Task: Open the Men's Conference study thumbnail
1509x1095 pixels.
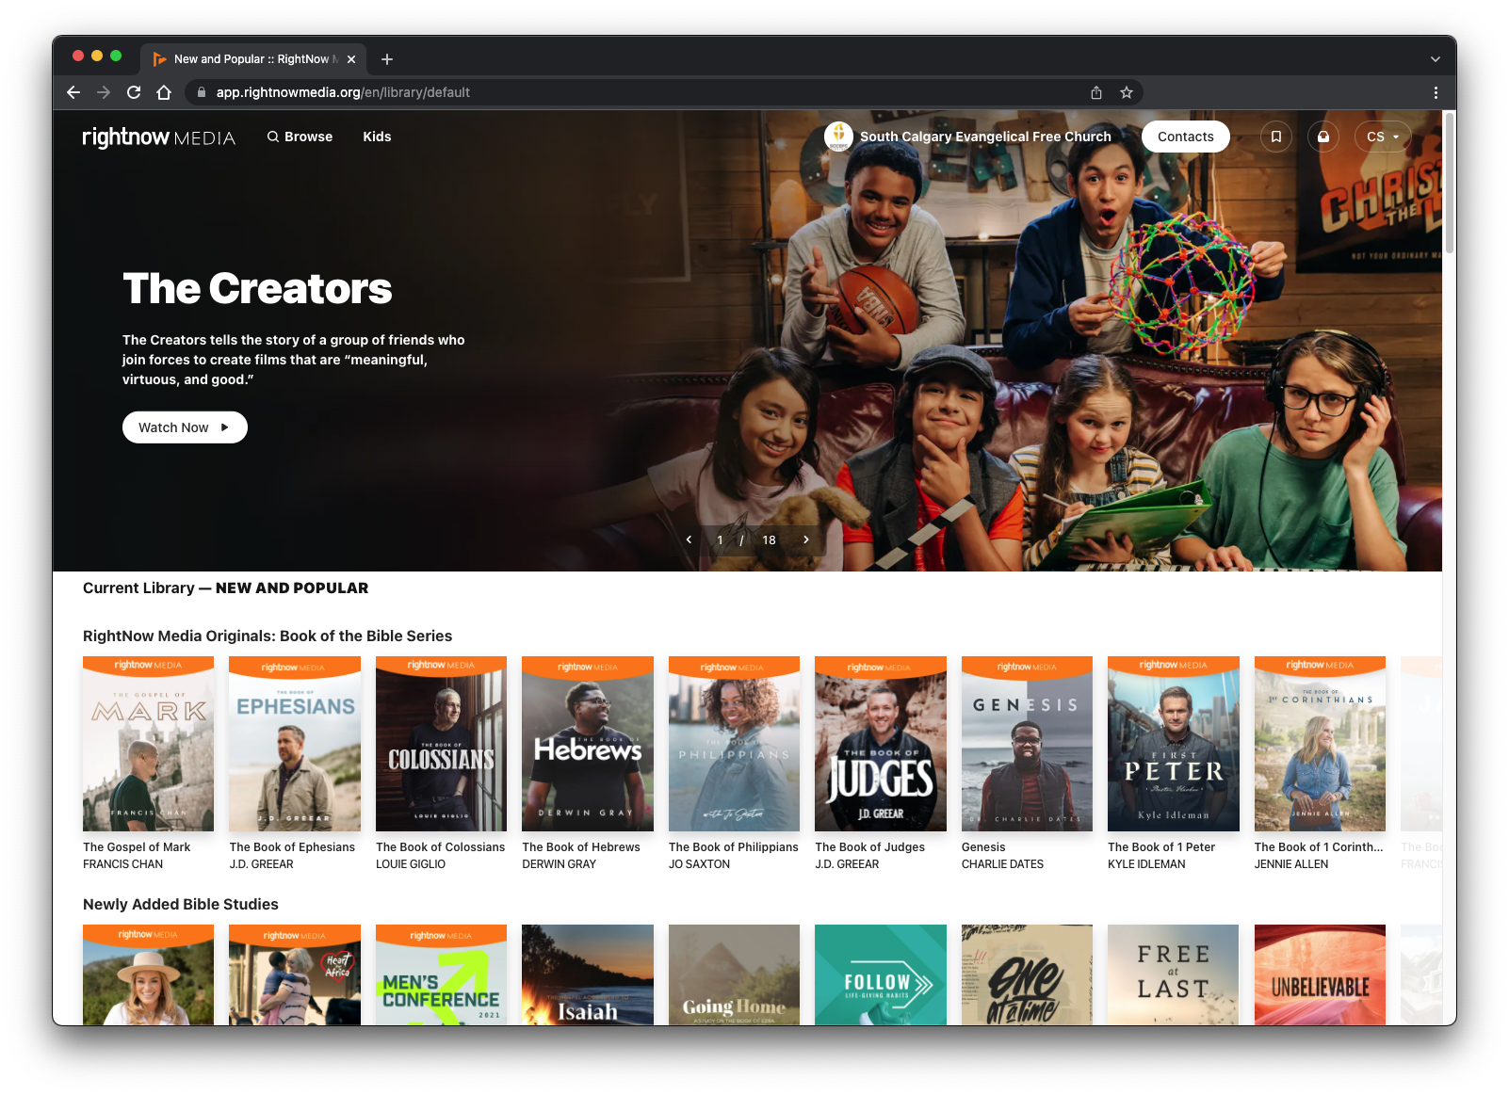Action: pos(441,974)
